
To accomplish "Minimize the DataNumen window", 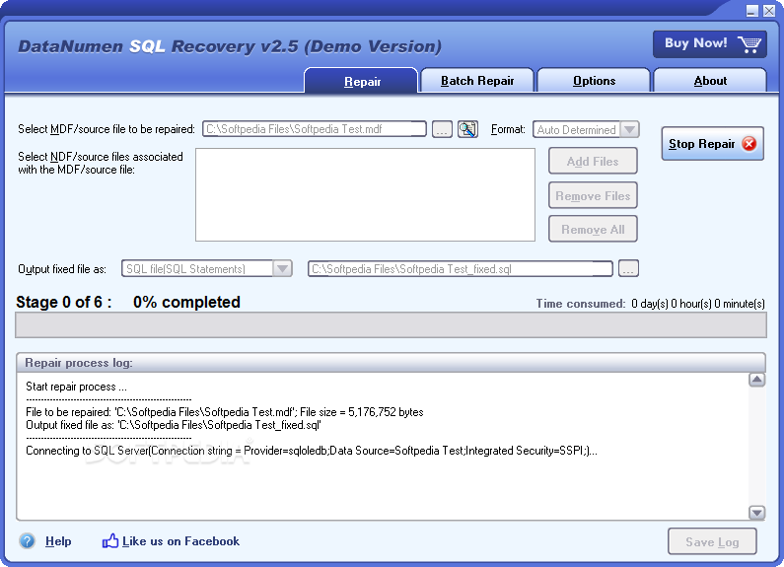I will tap(752, 11).
